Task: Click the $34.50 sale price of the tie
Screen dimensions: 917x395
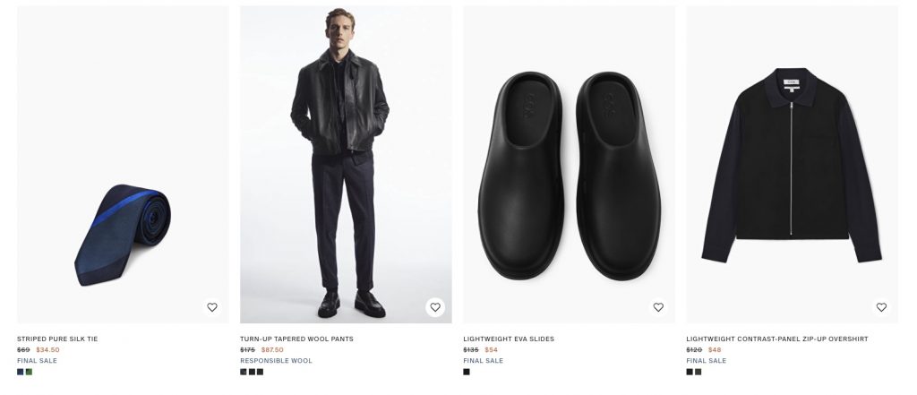Action: click(47, 350)
